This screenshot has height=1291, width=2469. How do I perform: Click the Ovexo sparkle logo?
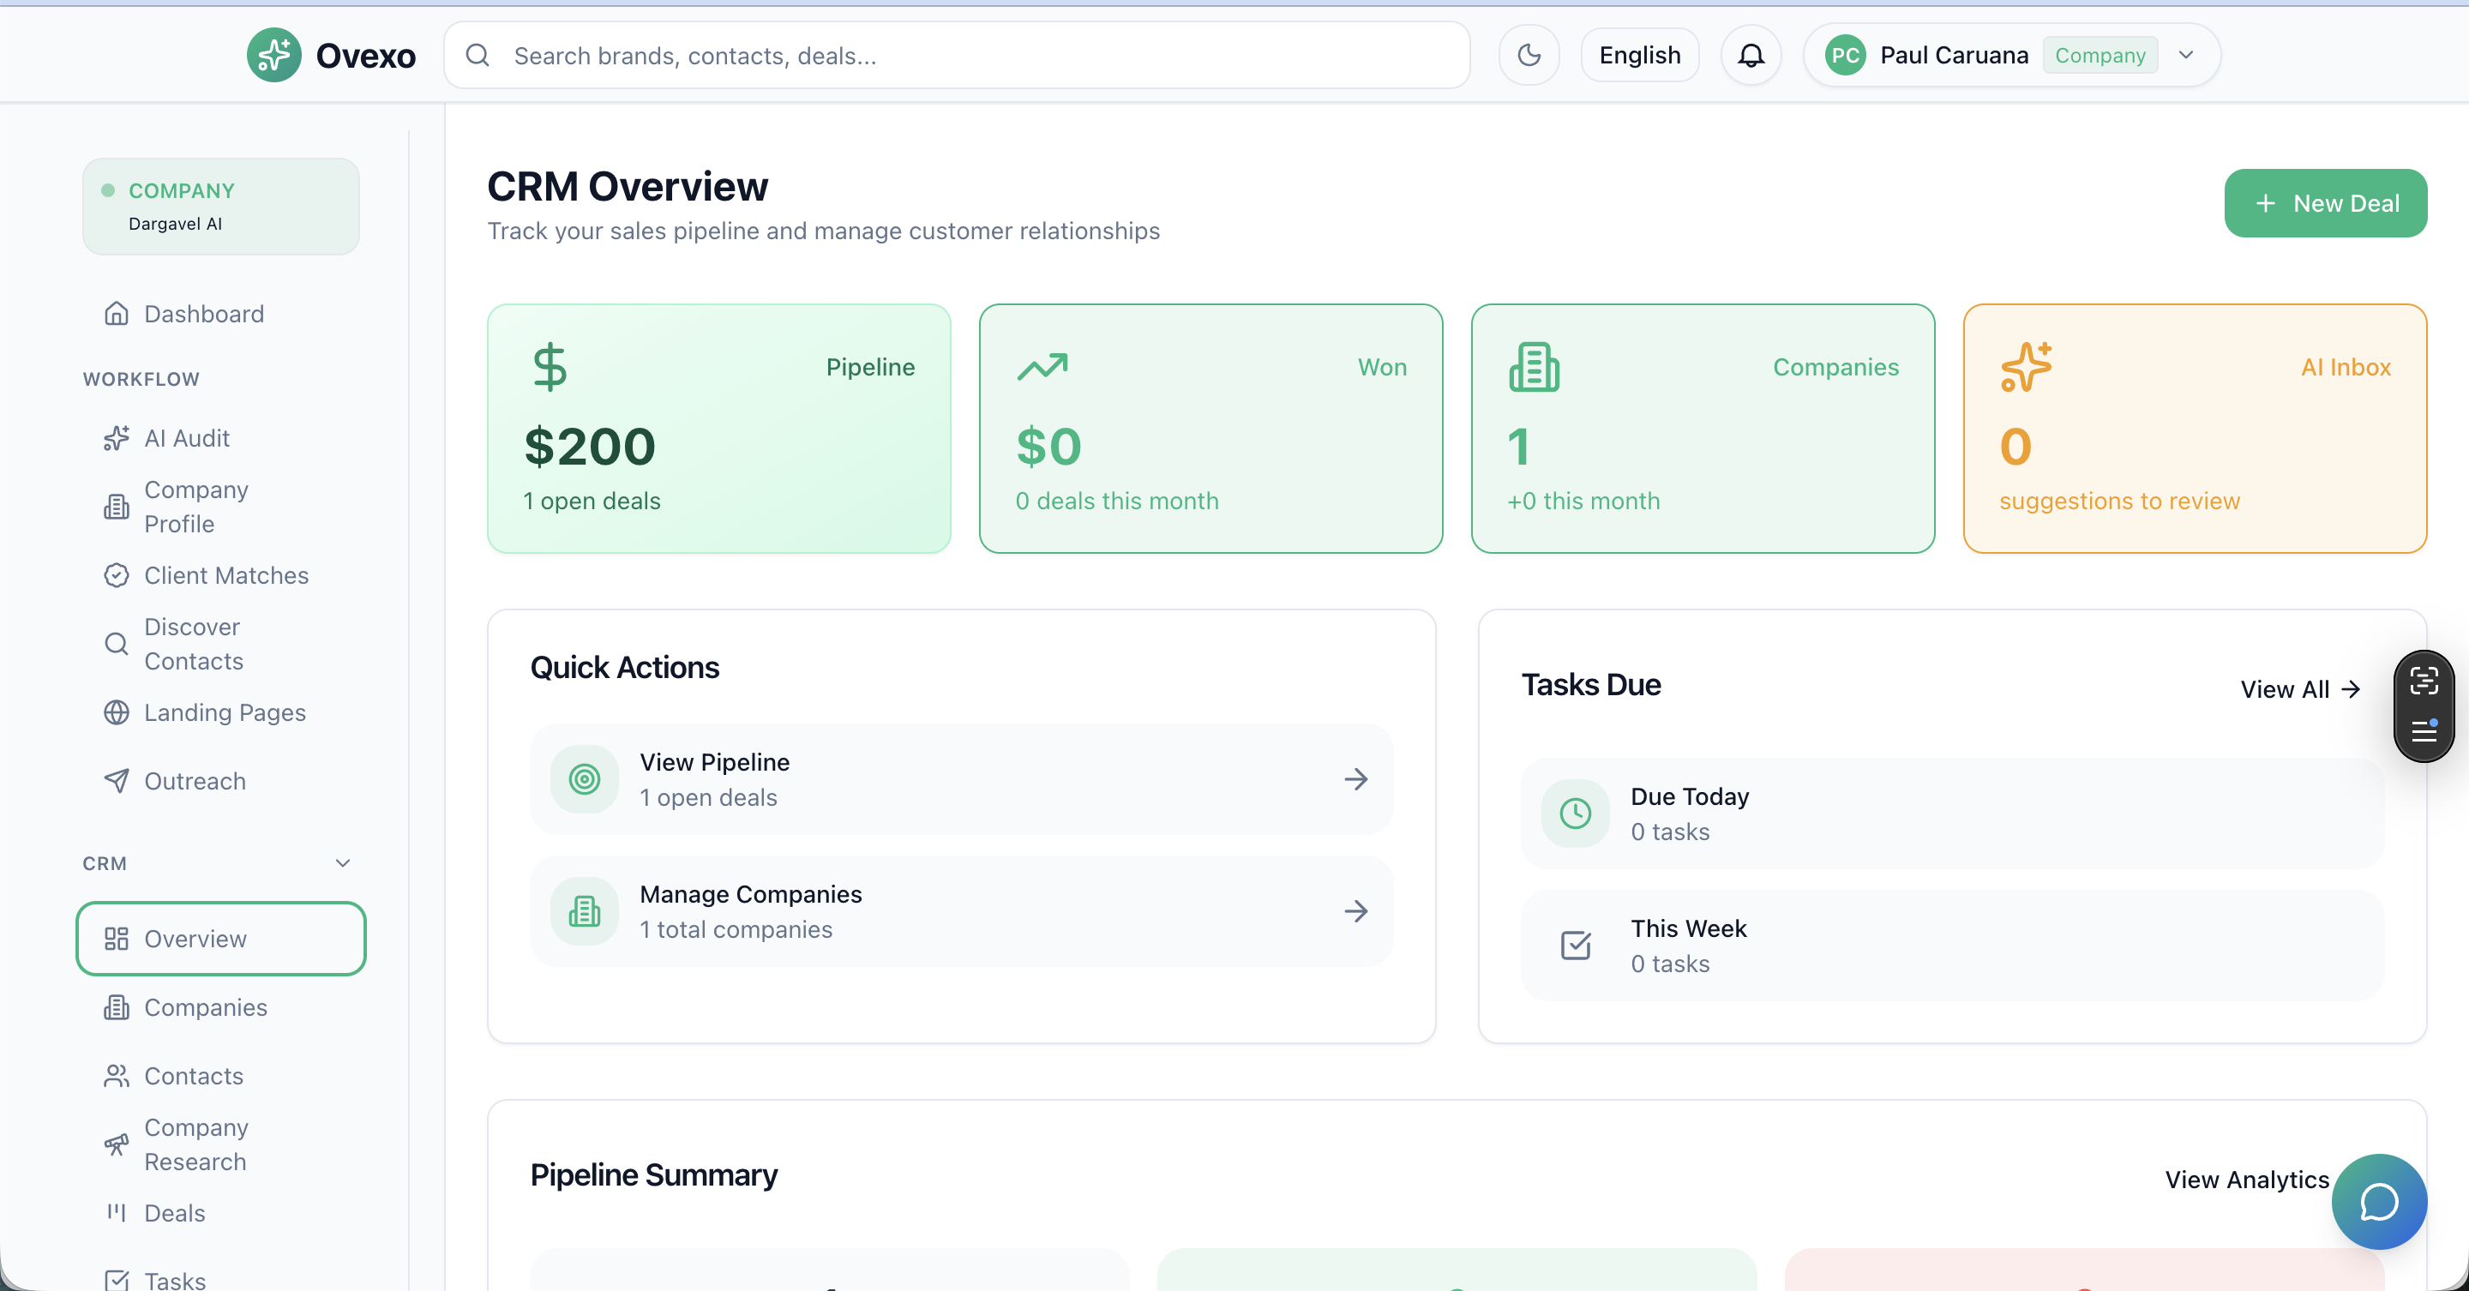(x=273, y=55)
